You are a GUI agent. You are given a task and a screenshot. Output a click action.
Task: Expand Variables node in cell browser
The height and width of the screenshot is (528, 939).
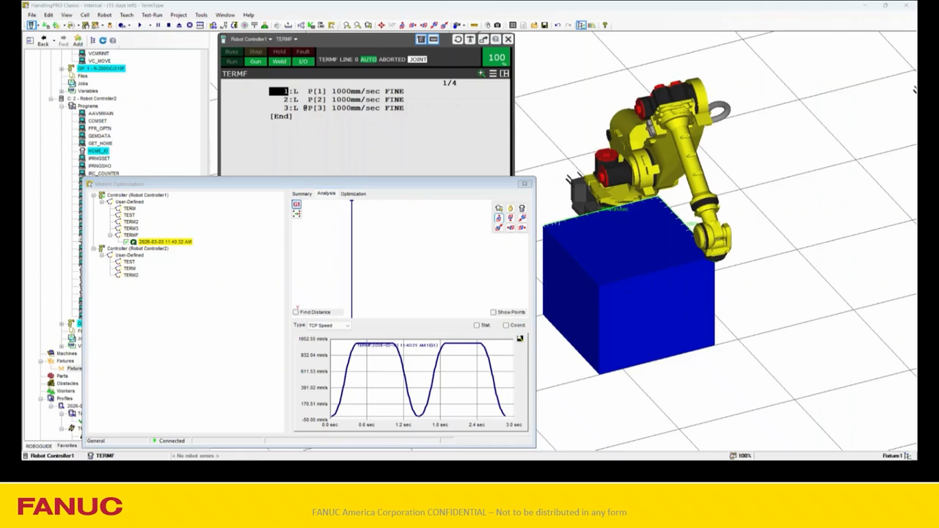[62, 91]
